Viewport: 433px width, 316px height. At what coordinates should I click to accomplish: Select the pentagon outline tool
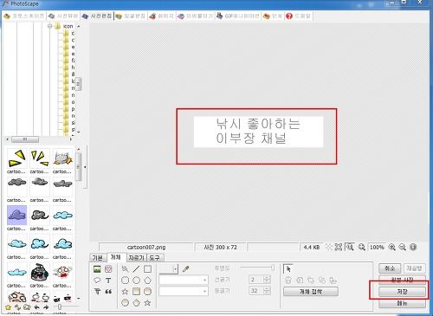click(x=147, y=281)
